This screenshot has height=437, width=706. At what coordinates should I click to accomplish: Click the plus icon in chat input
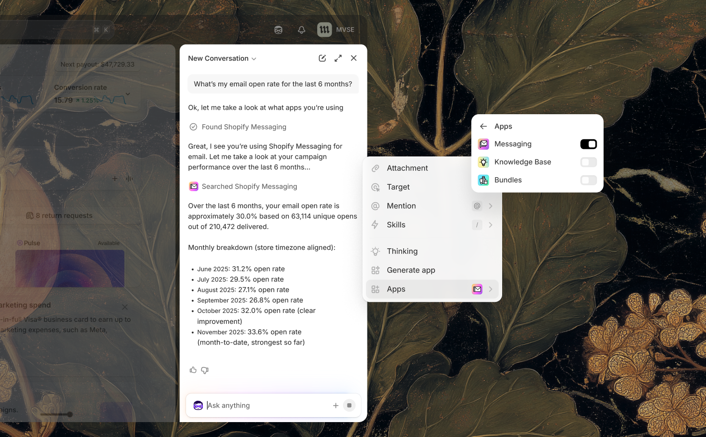[336, 406]
